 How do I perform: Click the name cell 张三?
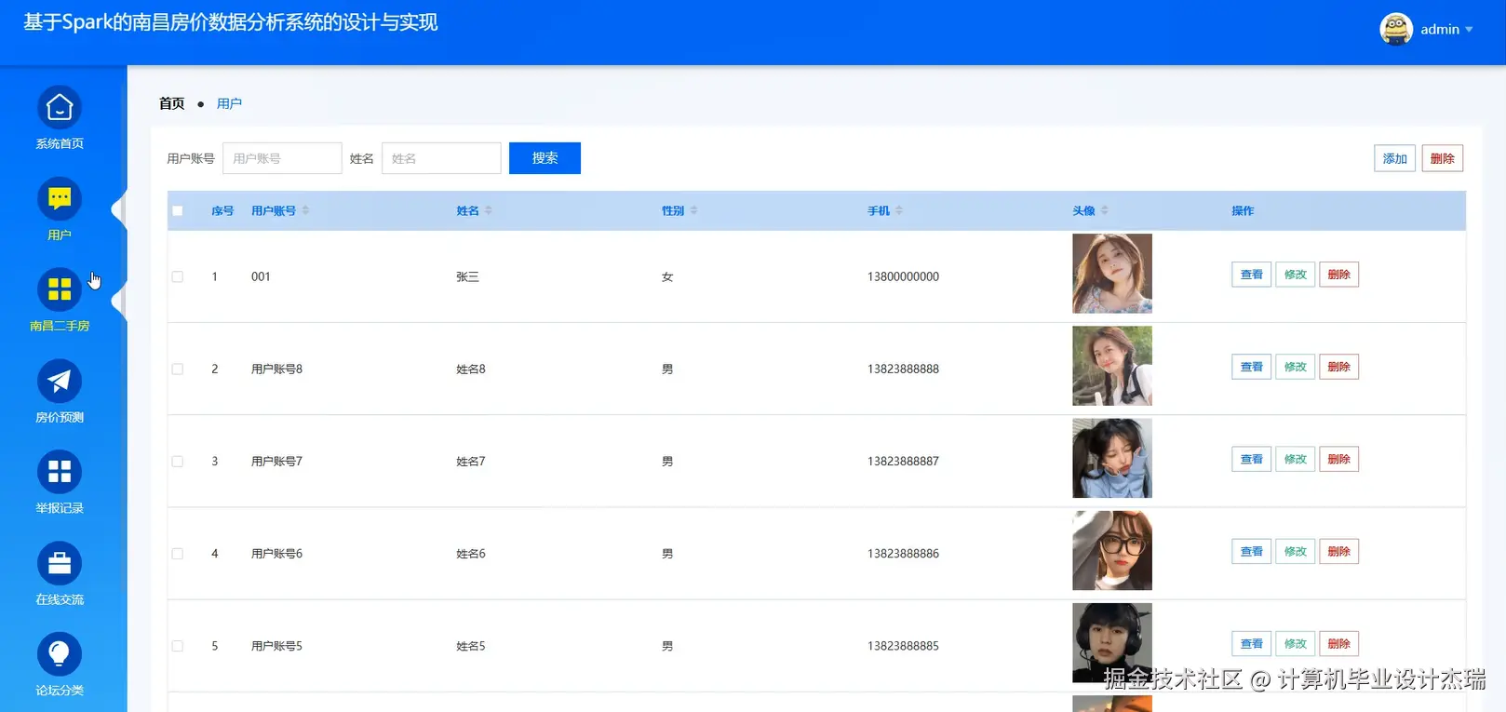click(467, 276)
